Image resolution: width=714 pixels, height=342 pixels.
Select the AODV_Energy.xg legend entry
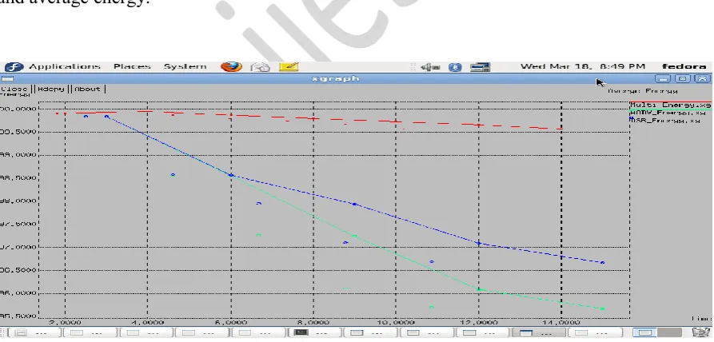click(668, 113)
